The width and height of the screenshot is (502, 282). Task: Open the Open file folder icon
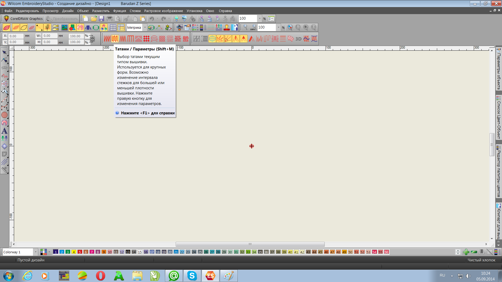tap(94, 19)
